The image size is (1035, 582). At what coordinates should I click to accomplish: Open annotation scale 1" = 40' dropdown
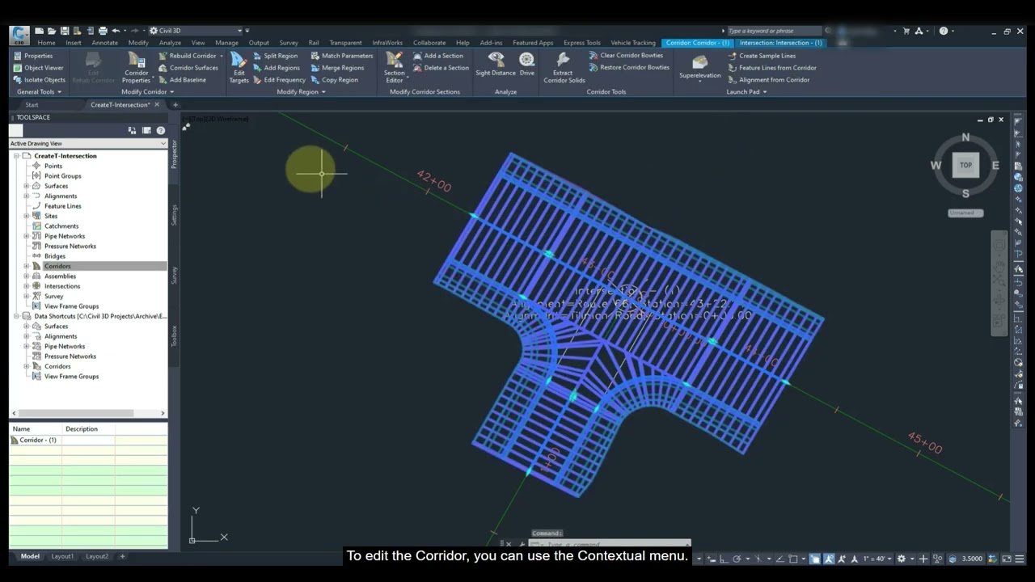click(x=878, y=559)
